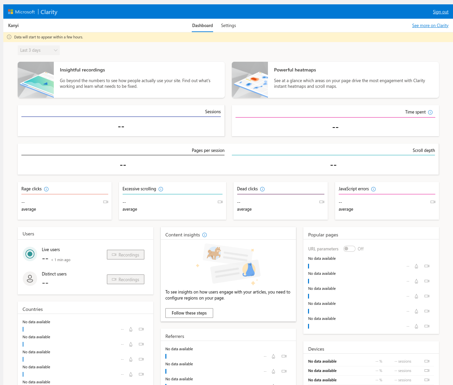Click the Countries panel heading

coord(33,309)
